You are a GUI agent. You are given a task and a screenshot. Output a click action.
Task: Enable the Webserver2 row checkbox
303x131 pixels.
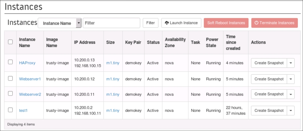(x=10, y=93)
